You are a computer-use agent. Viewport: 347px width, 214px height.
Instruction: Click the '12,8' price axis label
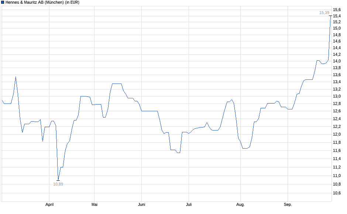click(x=337, y=104)
